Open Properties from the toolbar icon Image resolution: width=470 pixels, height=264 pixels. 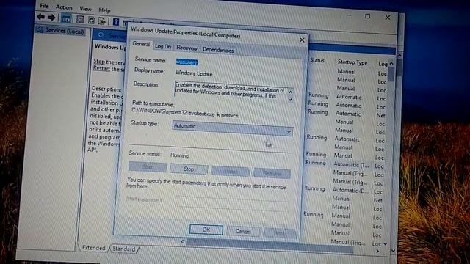click(80, 20)
